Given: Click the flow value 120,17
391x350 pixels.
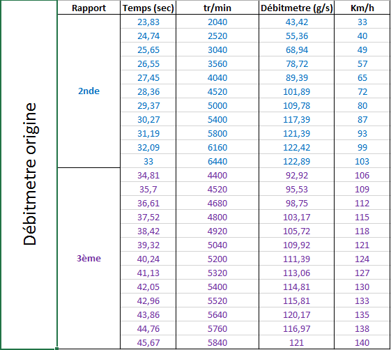Looking at the screenshot, I should 296,314.
